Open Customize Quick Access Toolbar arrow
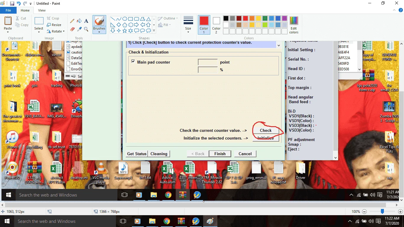 [x=30, y=4]
